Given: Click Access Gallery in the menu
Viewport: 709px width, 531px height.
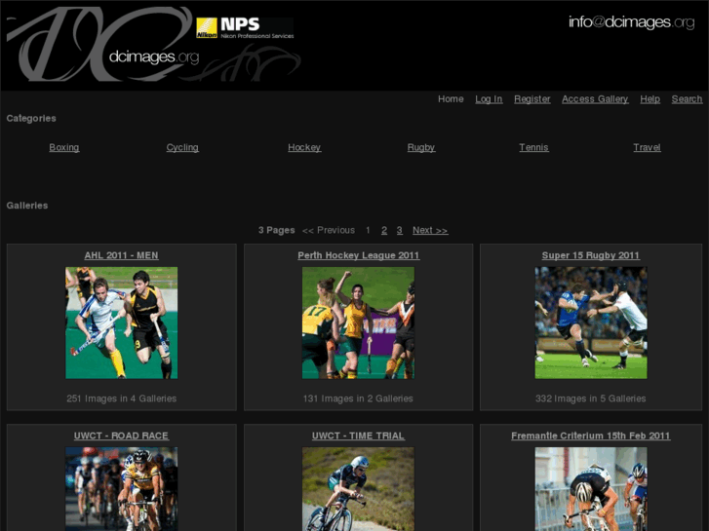Looking at the screenshot, I should 595,99.
